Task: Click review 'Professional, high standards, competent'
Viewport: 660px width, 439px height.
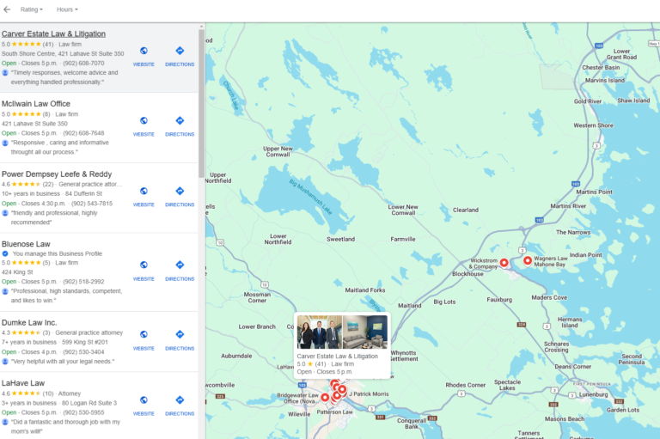Action: pos(66,296)
